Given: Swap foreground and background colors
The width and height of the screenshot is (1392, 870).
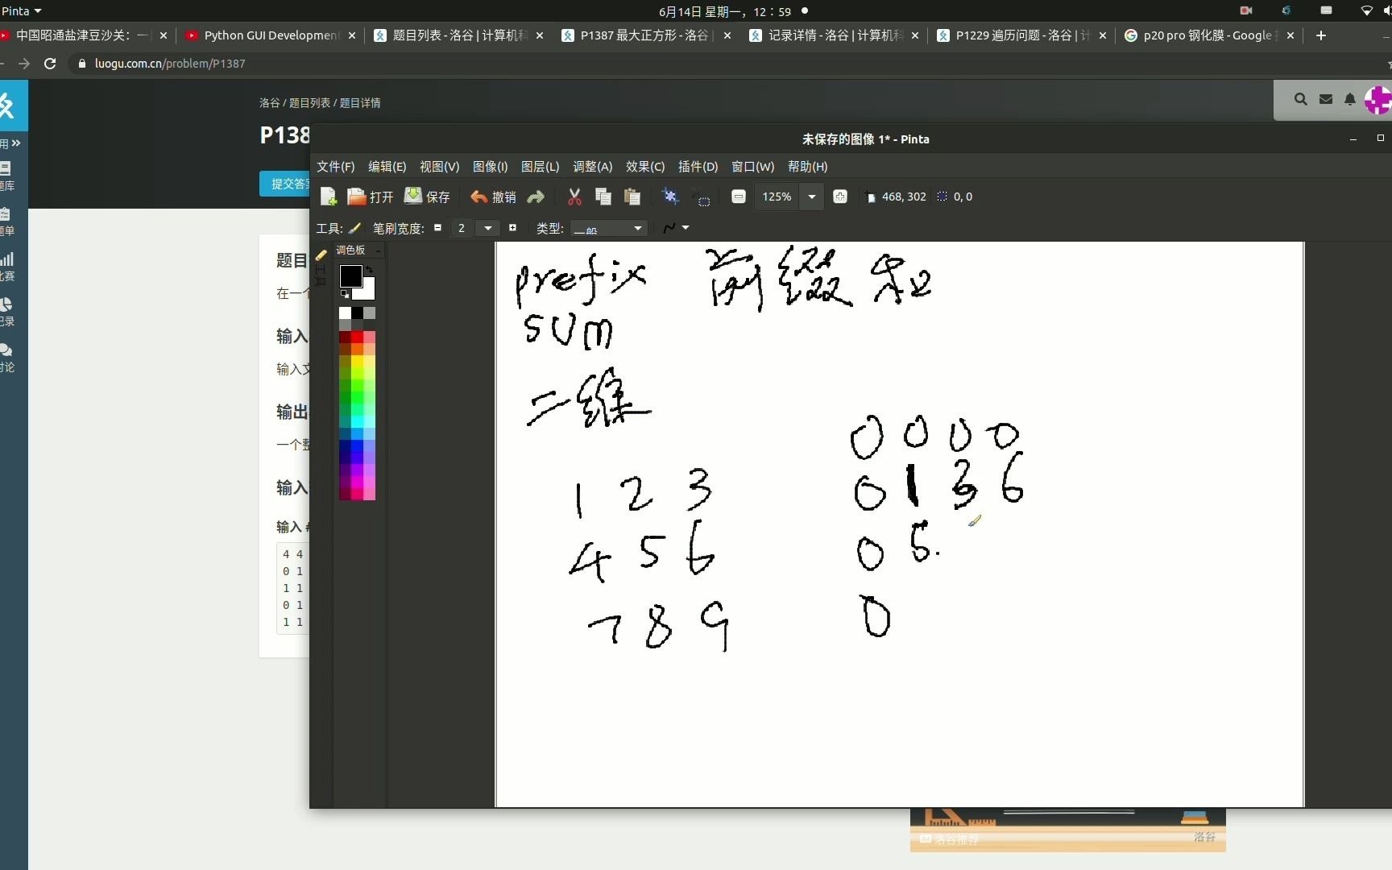Looking at the screenshot, I should click(370, 269).
